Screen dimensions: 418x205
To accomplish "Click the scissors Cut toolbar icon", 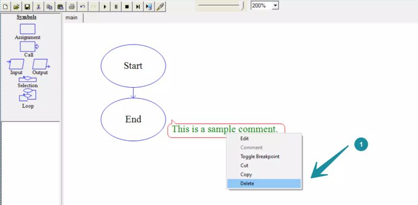I will click(38, 7).
